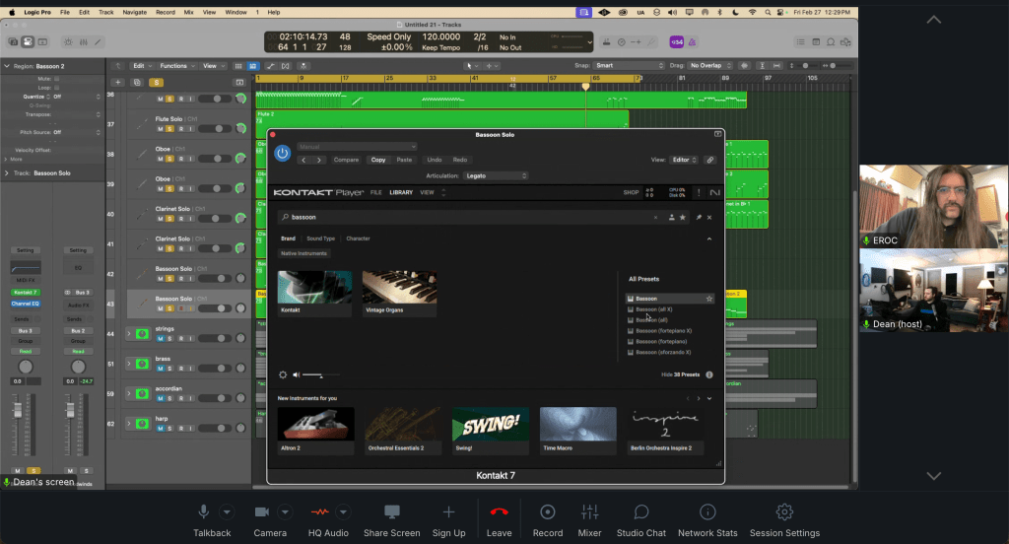Select Bassoon (fortepiano) preset
Image resolution: width=1009 pixels, height=544 pixels.
(x=659, y=341)
